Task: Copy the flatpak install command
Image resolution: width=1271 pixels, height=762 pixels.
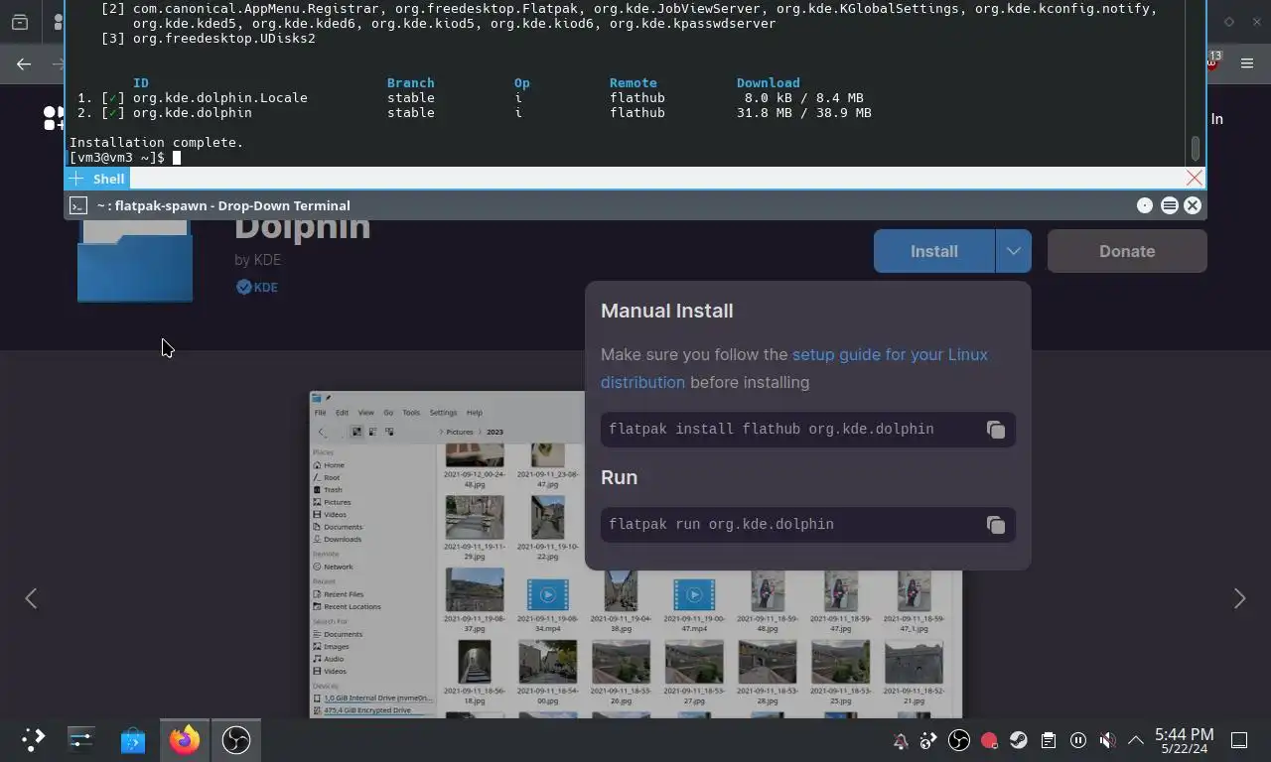Action: pyautogui.click(x=996, y=430)
